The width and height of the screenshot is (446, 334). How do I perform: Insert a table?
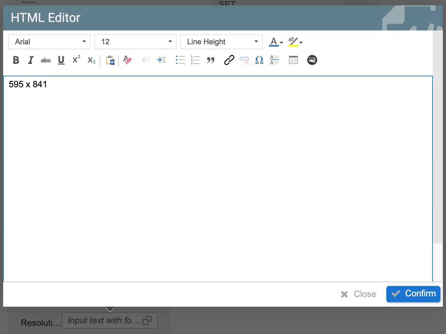click(293, 60)
